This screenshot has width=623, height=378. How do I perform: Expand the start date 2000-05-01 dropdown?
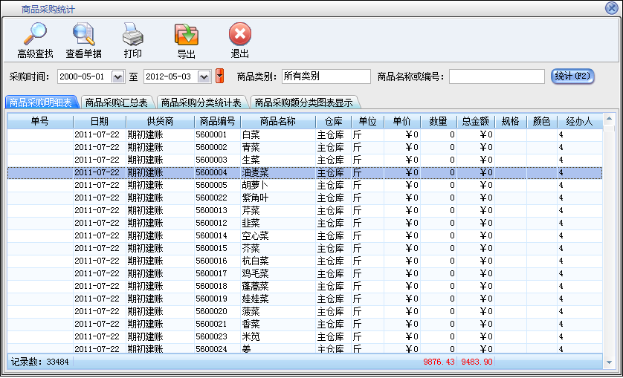(x=117, y=76)
